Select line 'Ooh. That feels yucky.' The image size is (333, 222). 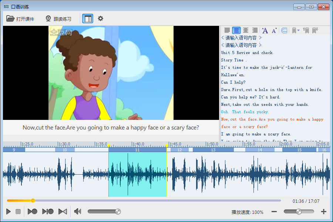click(x=245, y=112)
